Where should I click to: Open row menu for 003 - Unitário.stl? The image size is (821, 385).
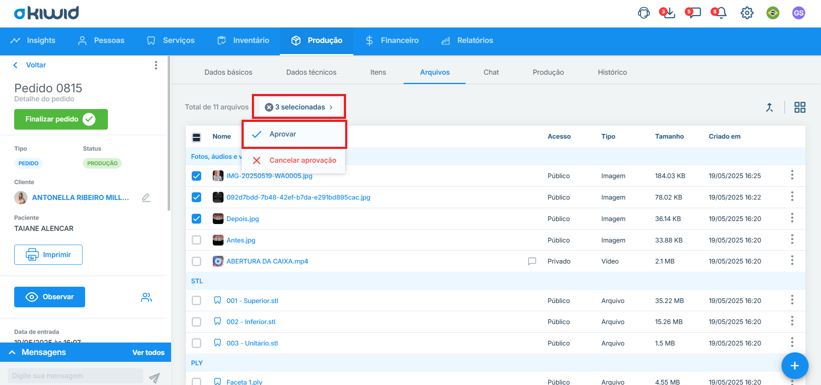pos(792,343)
